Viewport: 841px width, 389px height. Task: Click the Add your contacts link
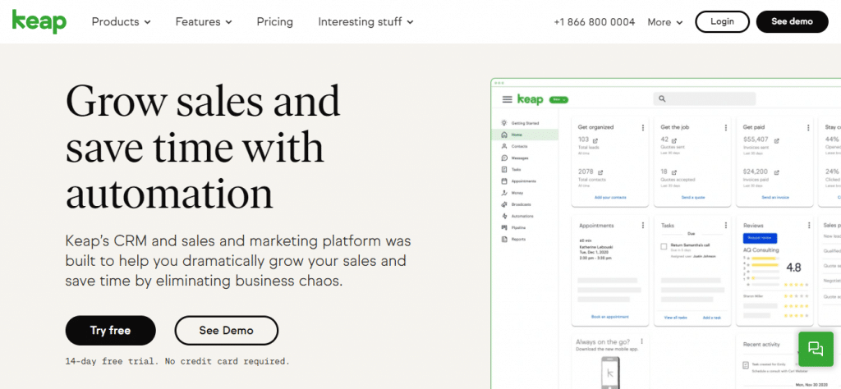(x=610, y=198)
